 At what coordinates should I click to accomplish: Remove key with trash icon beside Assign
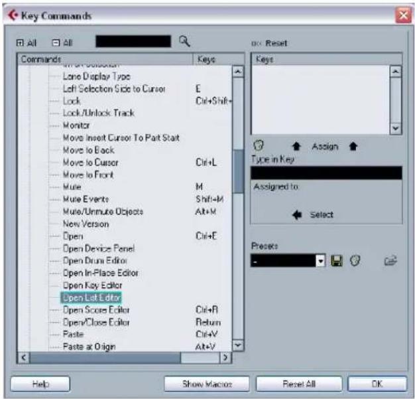[259, 145]
